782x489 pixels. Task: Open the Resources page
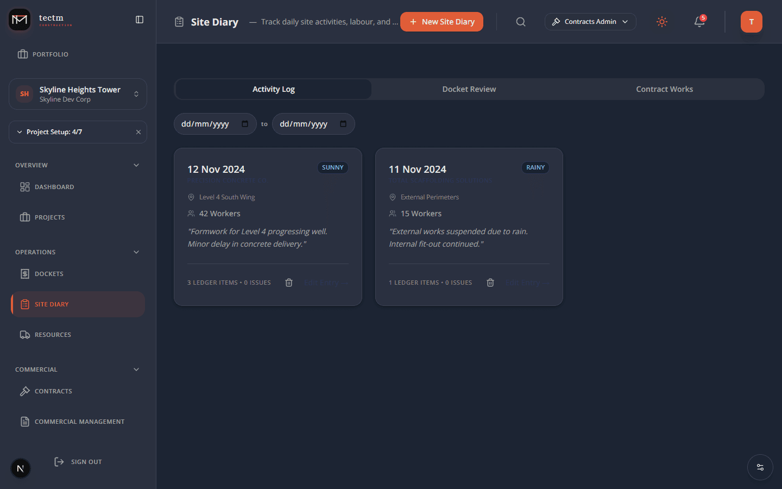tap(53, 334)
